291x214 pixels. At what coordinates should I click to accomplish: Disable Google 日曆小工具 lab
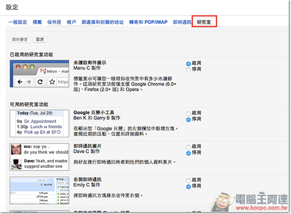coord(188,120)
